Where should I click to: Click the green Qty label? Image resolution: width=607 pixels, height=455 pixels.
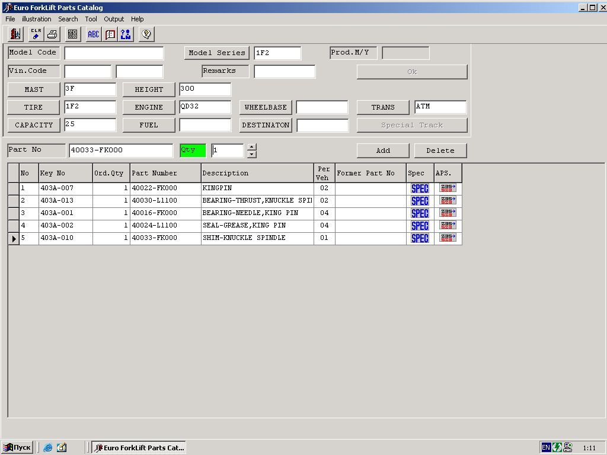193,150
